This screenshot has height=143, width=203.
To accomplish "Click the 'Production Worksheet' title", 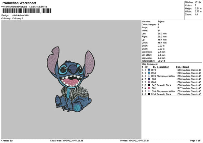I will [x=19, y=3].
